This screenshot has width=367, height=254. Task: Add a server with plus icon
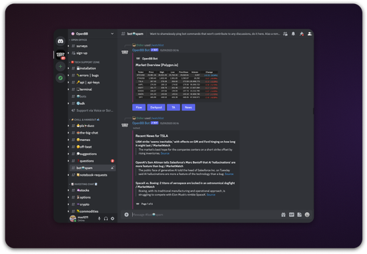tap(60, 67)
